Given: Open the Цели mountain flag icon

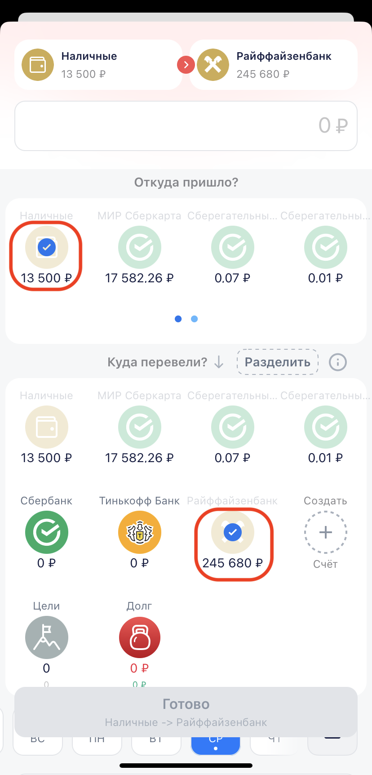Looking at the screenshot, I should point(47,637).
